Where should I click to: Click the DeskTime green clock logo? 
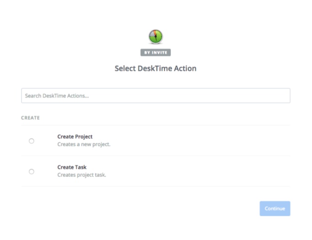[x=156, y=37]
